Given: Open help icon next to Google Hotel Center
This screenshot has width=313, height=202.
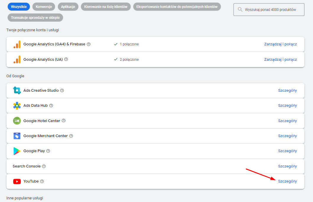Looking at the screenshot, I should 64,121.
